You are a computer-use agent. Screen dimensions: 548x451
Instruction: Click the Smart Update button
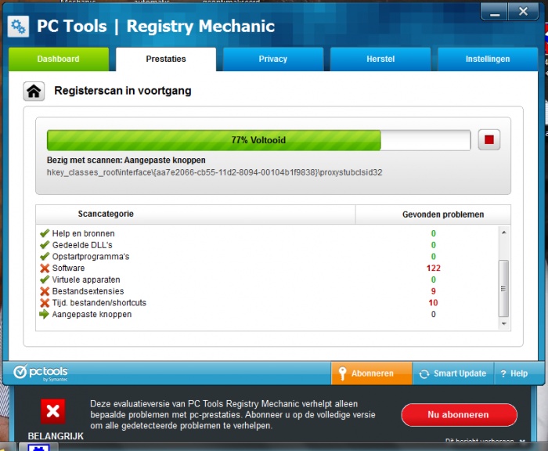coord(453,373)
